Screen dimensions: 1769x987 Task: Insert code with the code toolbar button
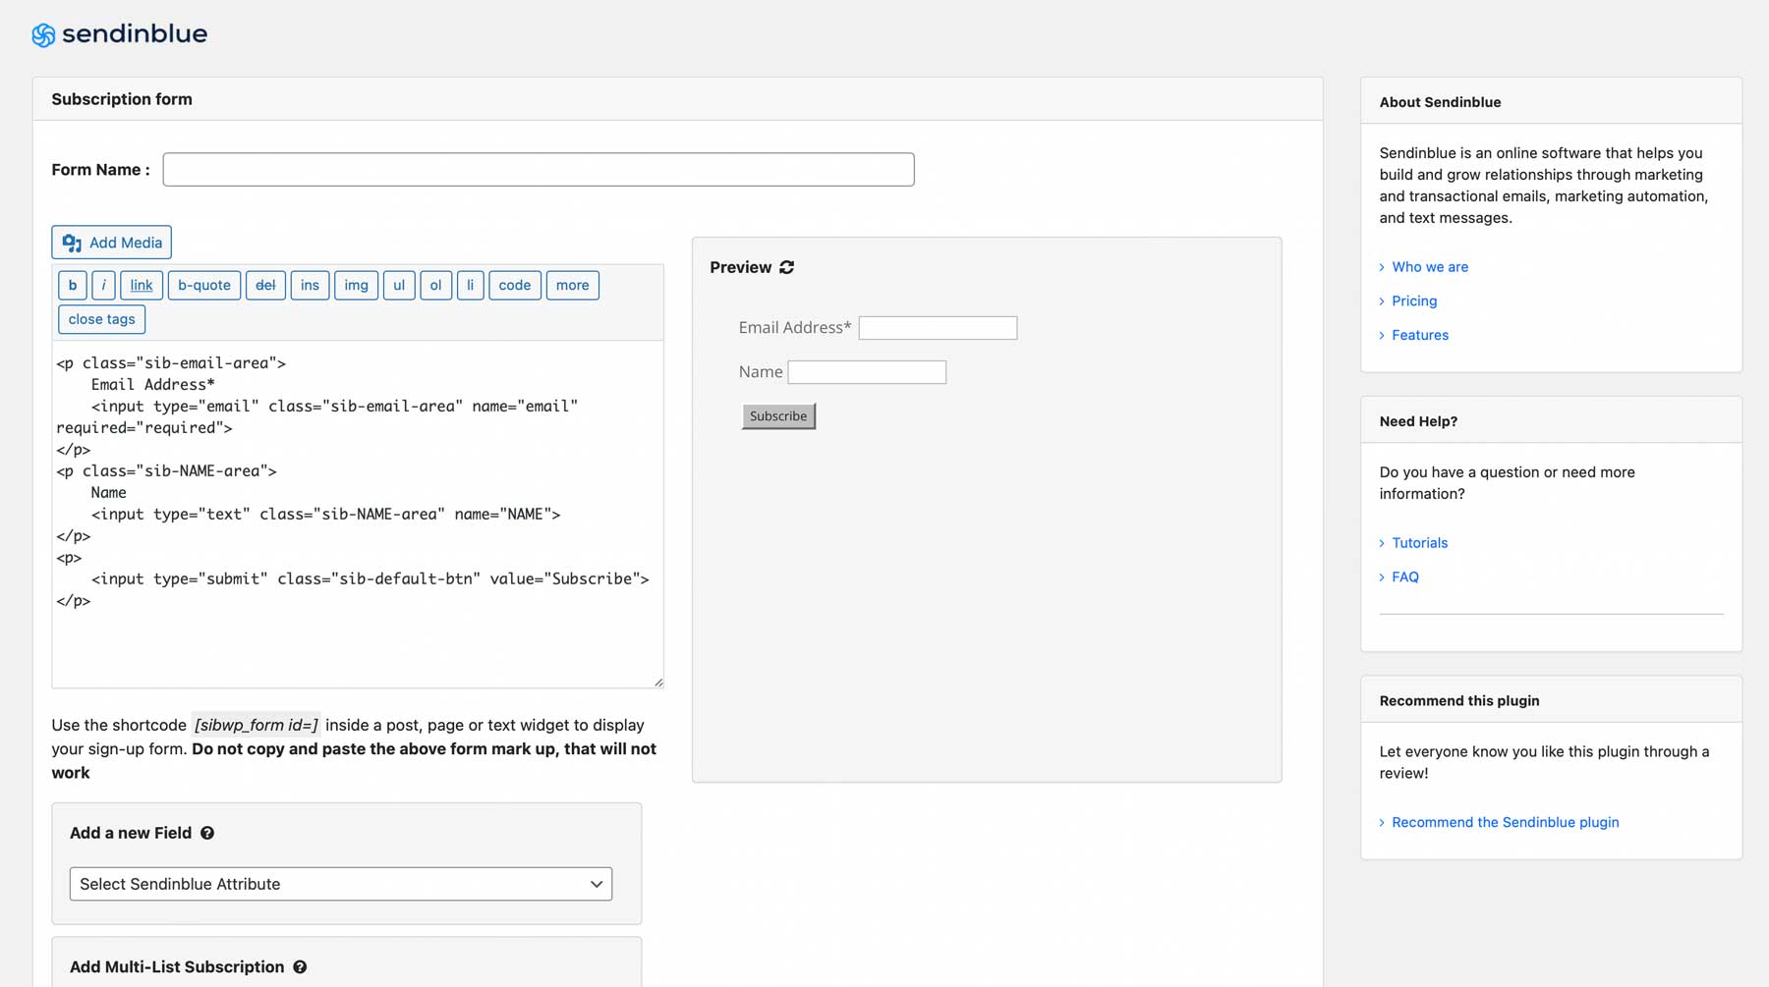tap(514, 285)
